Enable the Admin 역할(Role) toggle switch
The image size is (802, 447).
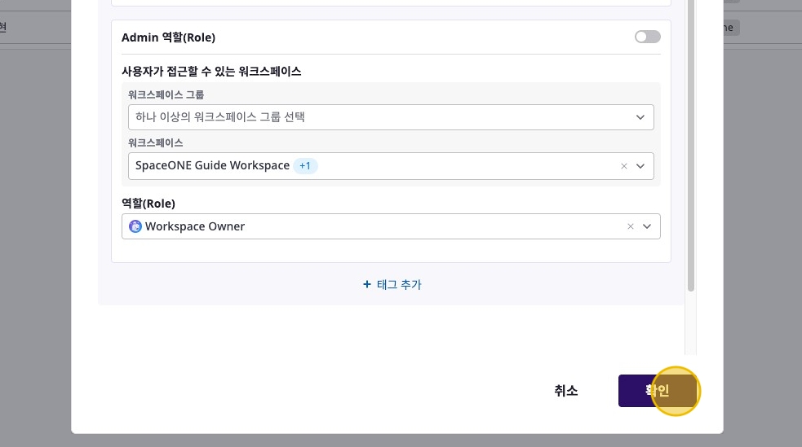[x=647, y=37]
